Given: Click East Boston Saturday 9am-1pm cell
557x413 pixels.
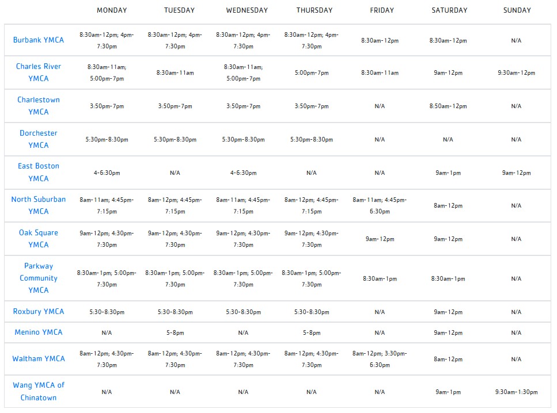Looking at the screenshot, I should (x=448, y=173).
